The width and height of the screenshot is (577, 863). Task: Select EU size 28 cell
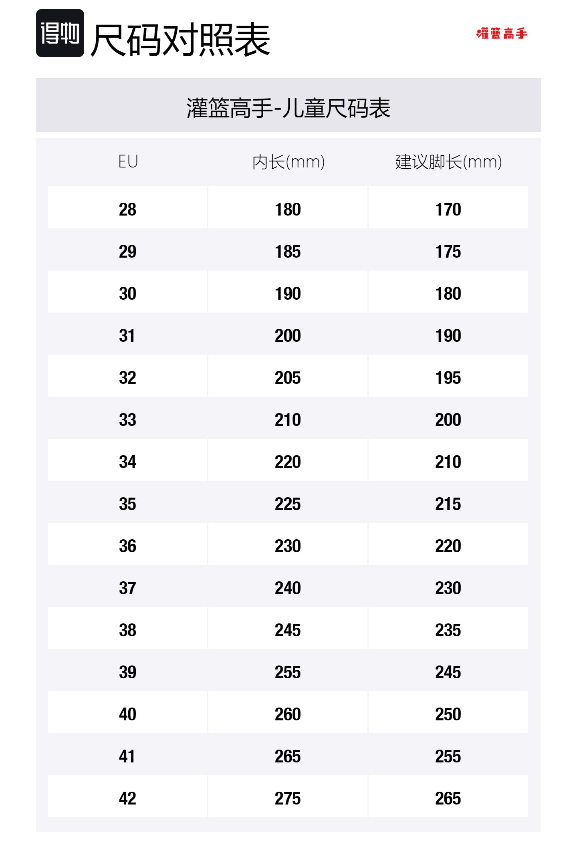click(x=128, y=209)
